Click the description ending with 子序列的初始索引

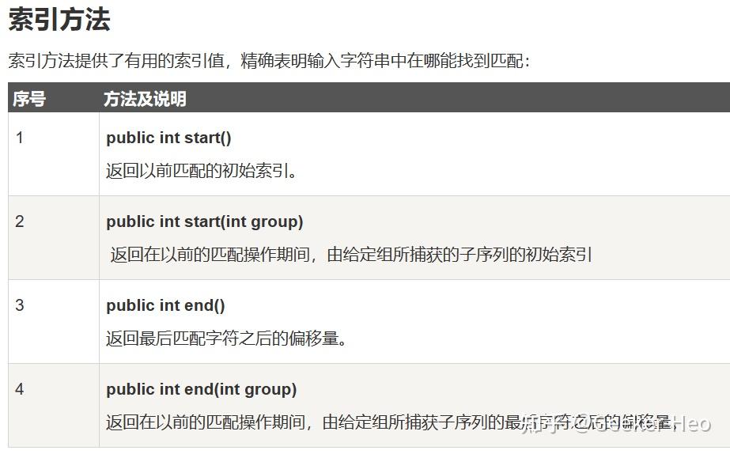[x=351, y=255]
